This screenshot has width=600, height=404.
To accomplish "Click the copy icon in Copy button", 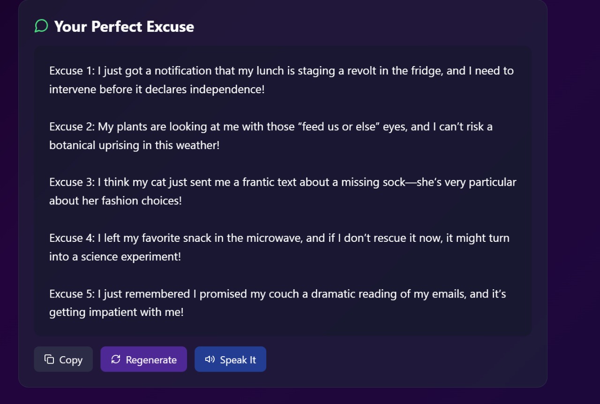I will (x=49, y=359).
